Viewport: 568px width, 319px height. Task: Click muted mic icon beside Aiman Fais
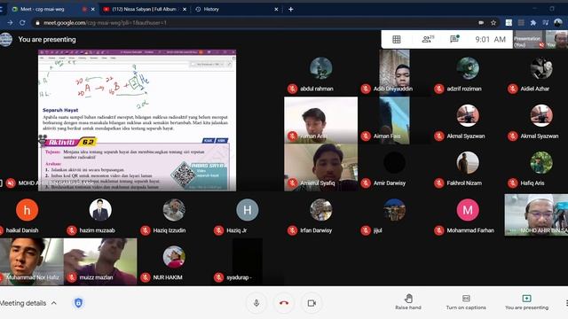point(366,136)
